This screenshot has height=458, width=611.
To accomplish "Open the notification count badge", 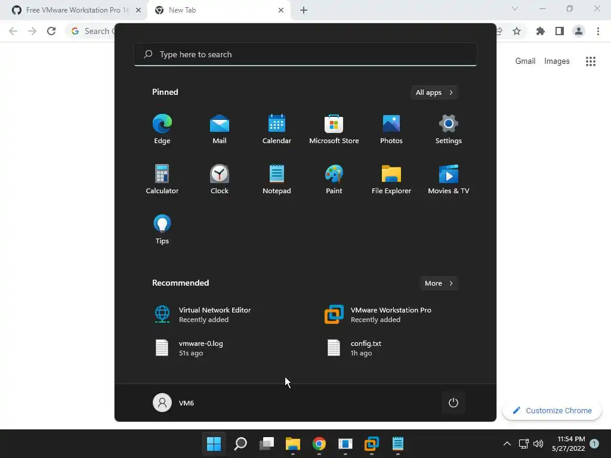I will click(x=594, y=444).
